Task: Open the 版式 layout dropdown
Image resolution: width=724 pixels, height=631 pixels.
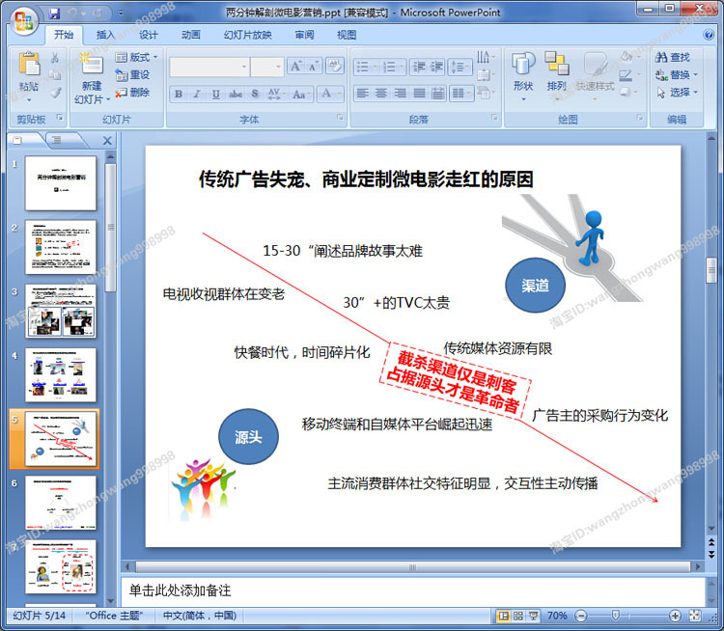Action: click(137, 57)
